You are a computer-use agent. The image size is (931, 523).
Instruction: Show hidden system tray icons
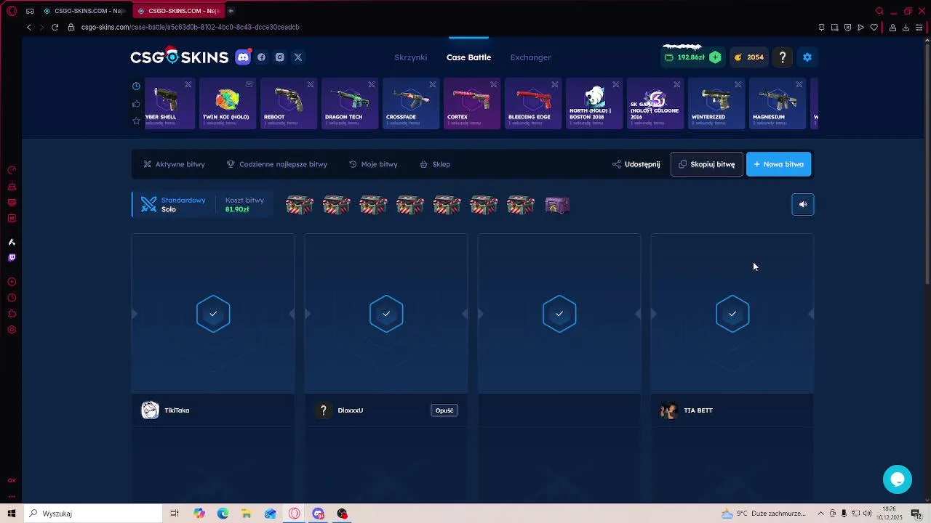(821, 514)
